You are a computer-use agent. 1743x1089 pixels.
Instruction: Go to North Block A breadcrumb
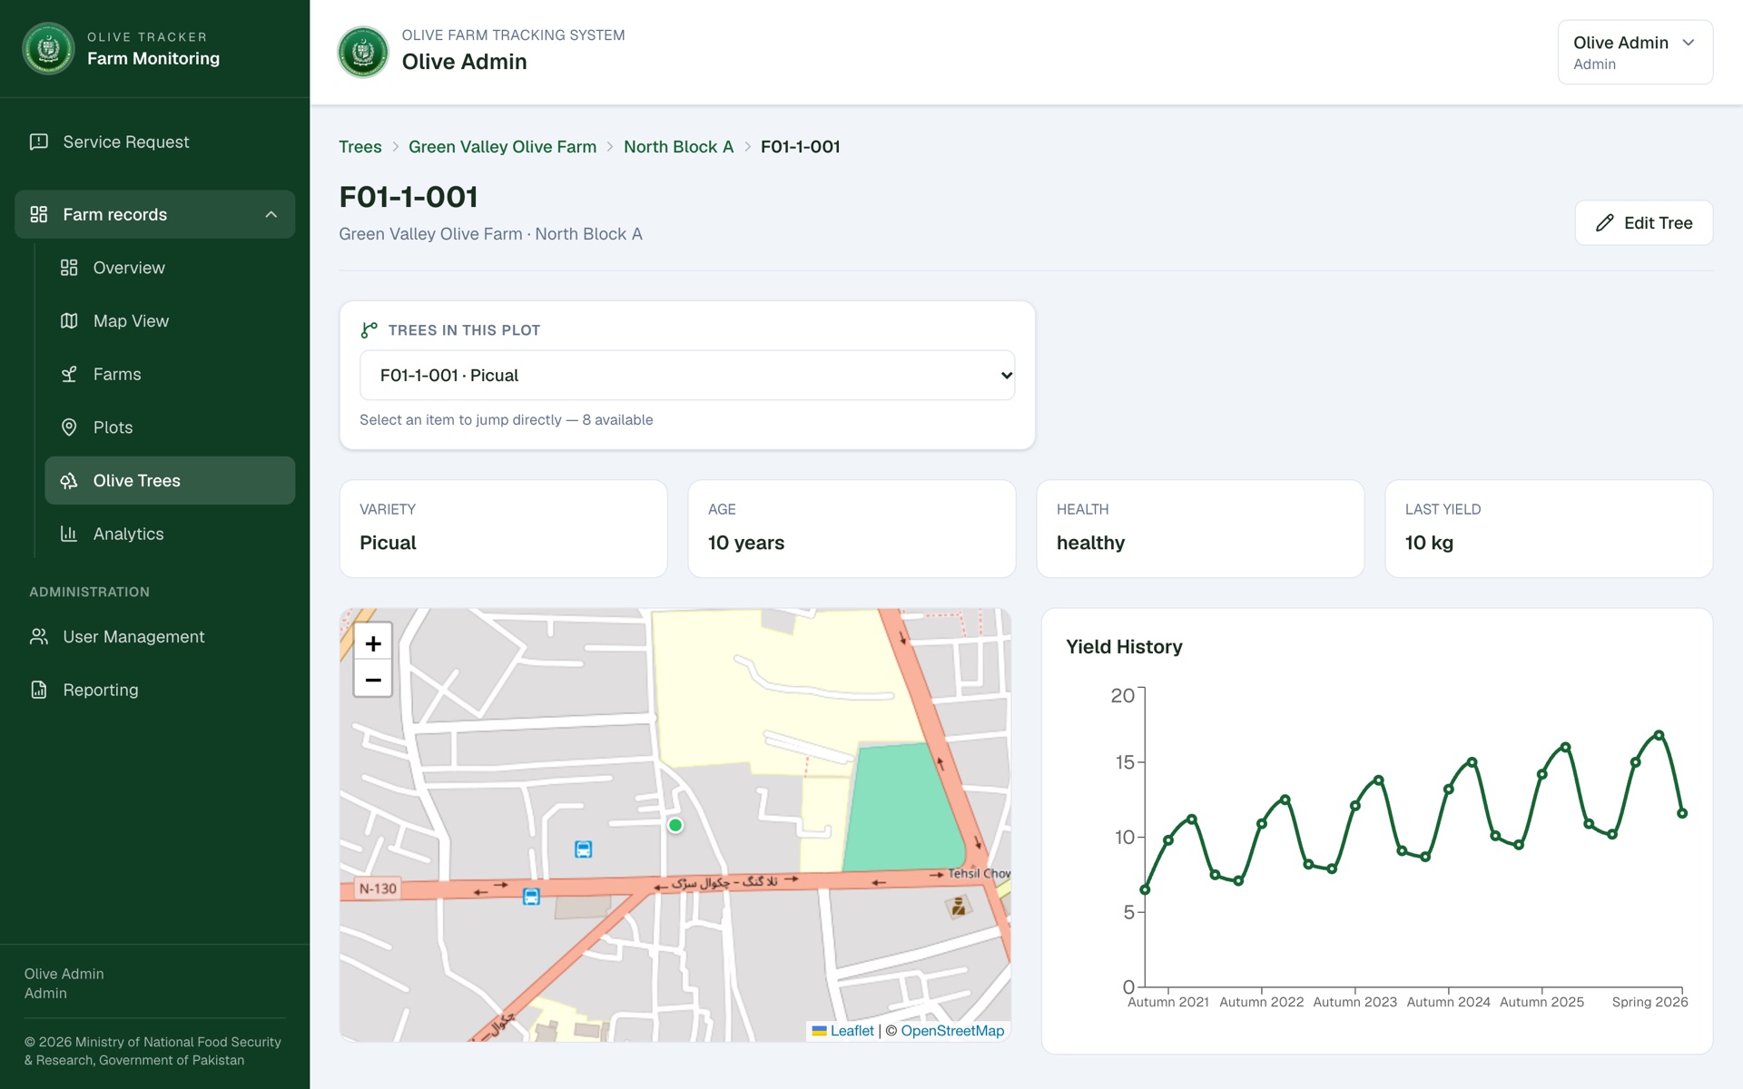tap(678, 147)
